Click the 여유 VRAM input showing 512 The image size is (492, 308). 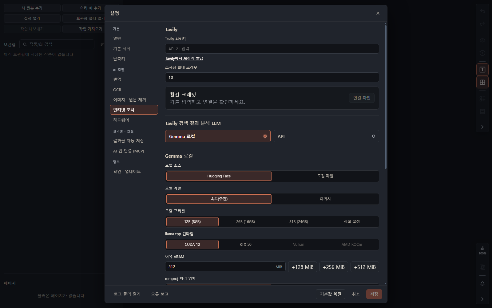click(225, 267)
